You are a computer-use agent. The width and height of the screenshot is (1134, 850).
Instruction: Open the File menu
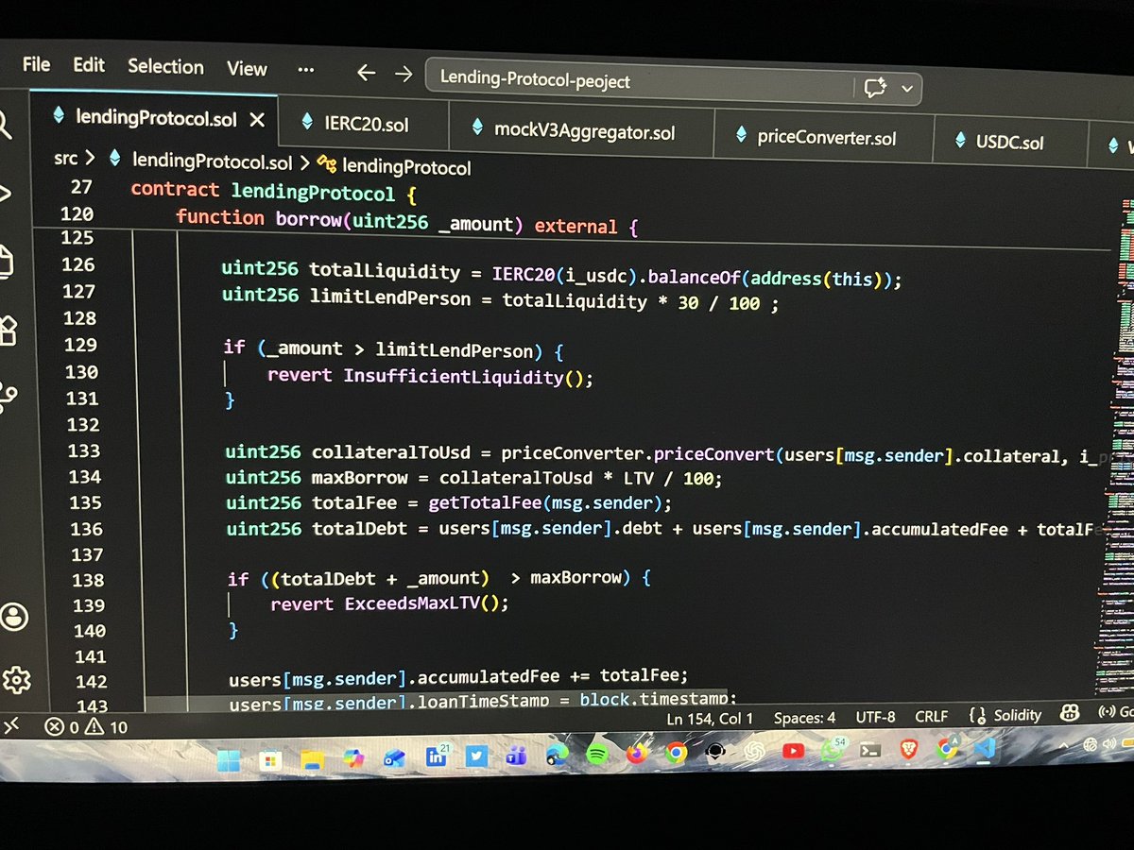point(36,64)
